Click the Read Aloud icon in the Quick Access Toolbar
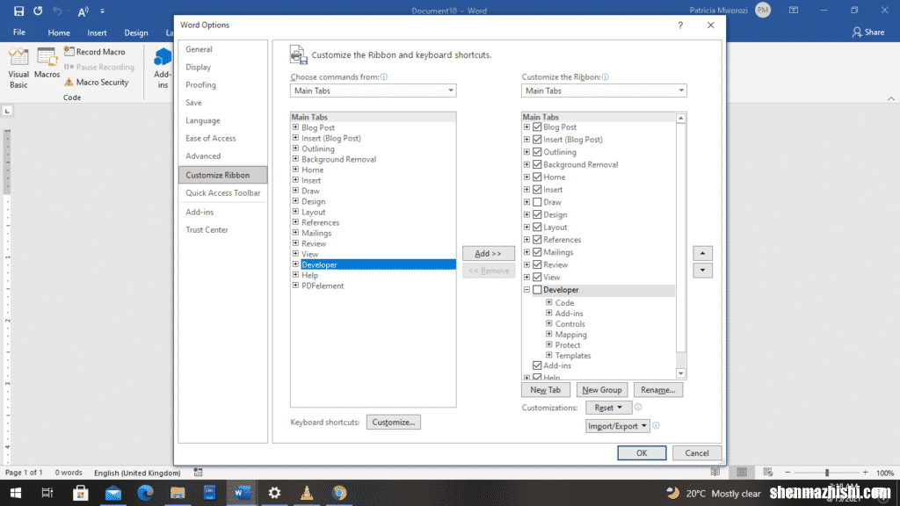900x506 pixels. coord(83,11)
